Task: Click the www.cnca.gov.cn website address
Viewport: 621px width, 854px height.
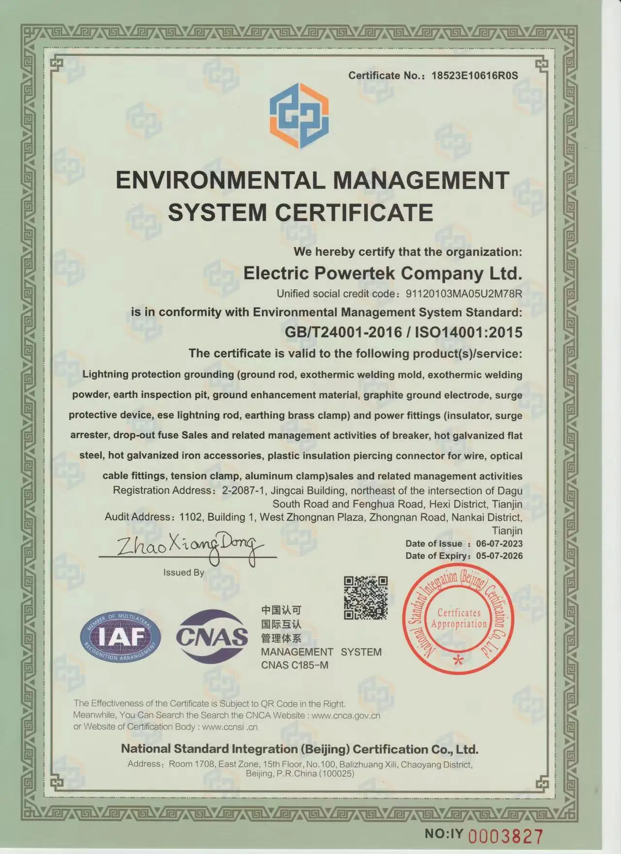Action: click(346, 715)
